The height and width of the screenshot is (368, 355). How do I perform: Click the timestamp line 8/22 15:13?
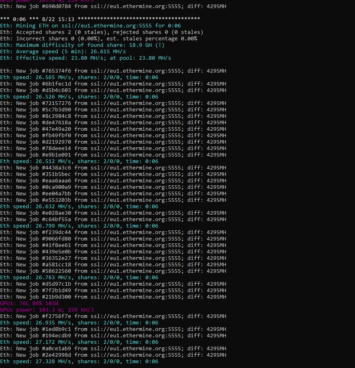pos(100,19)
